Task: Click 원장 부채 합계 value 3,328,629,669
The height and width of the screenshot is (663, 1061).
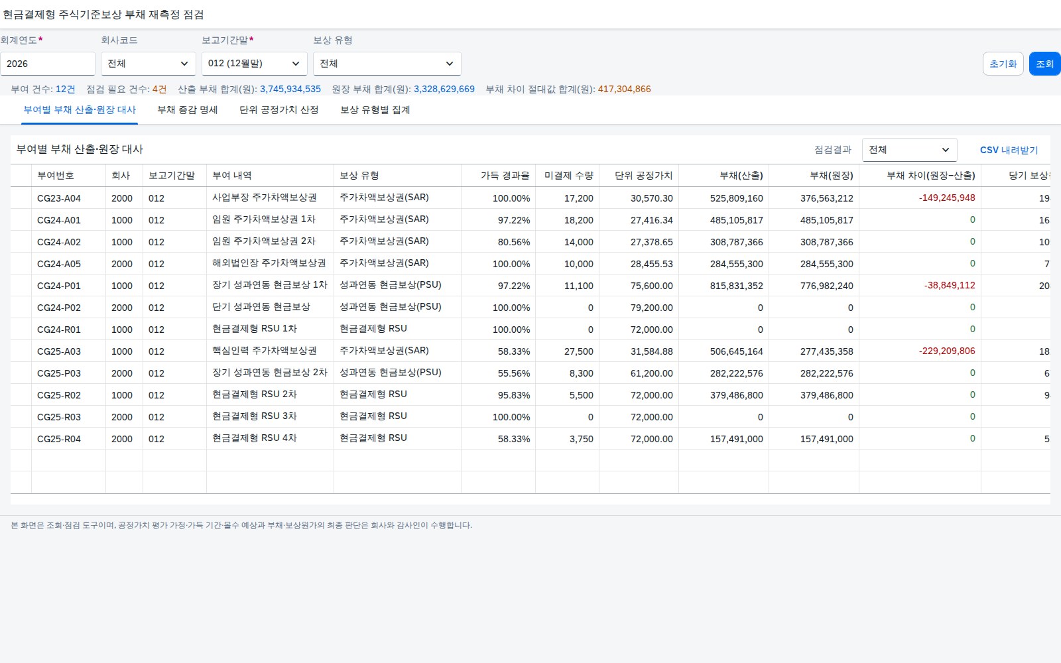Action: (x=444, y=89)
